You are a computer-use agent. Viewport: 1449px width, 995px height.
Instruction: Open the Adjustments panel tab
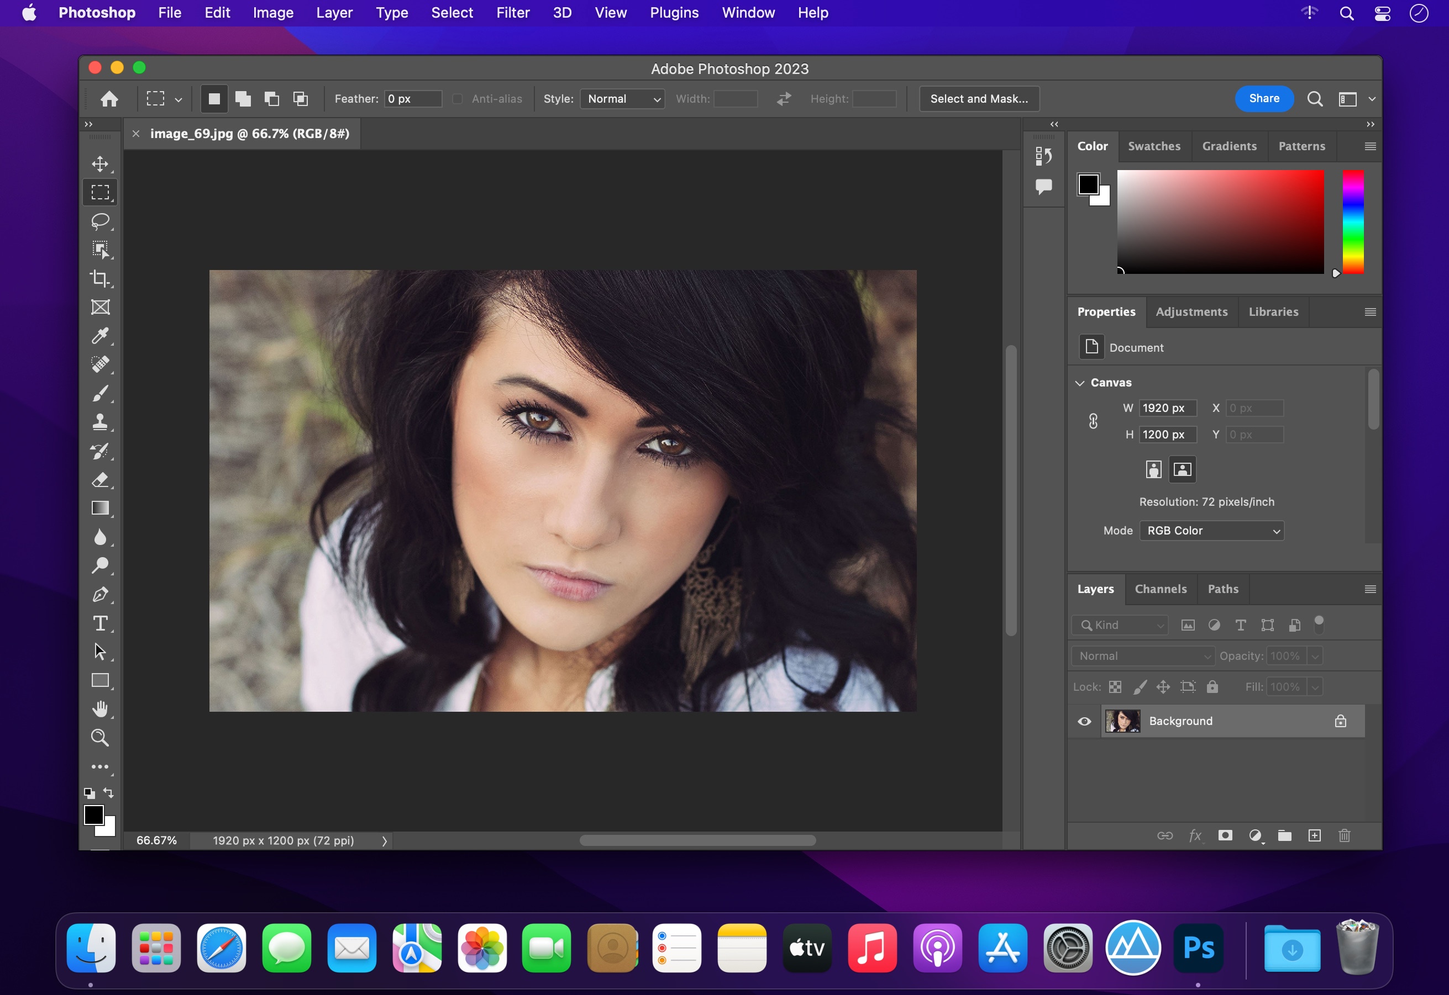(1191, 311)
